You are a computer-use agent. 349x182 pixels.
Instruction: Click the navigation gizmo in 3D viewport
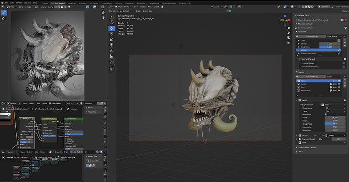click(285, 20)
